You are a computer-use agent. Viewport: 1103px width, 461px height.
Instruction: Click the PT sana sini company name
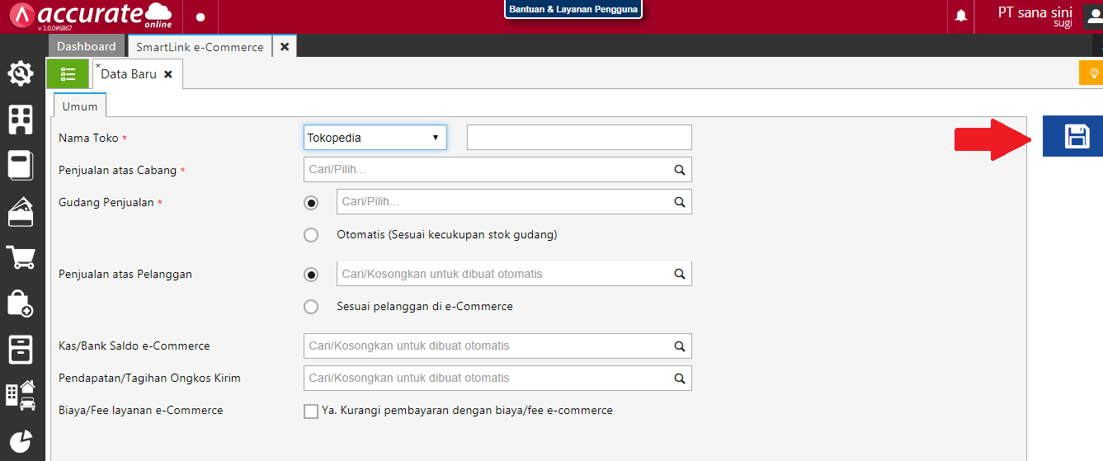tap(1035, 12)
